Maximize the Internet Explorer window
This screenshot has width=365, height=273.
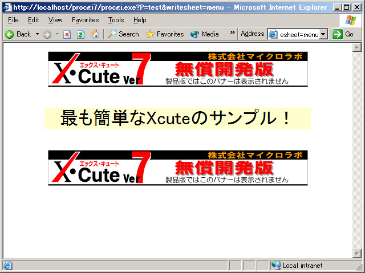[x=347, y=7]
